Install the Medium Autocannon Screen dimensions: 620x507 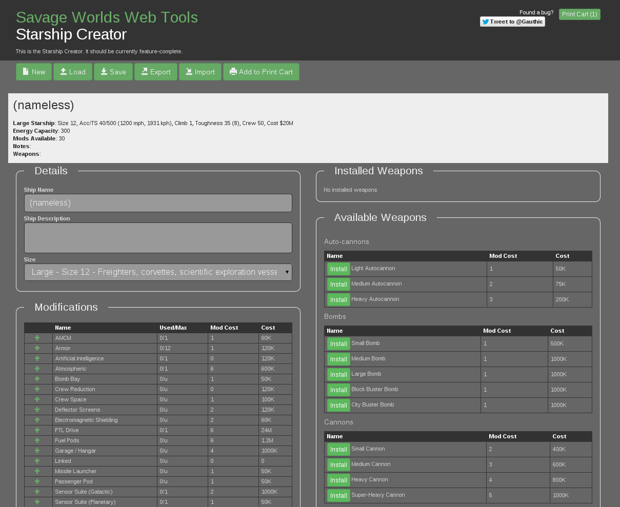pos(338,285)
